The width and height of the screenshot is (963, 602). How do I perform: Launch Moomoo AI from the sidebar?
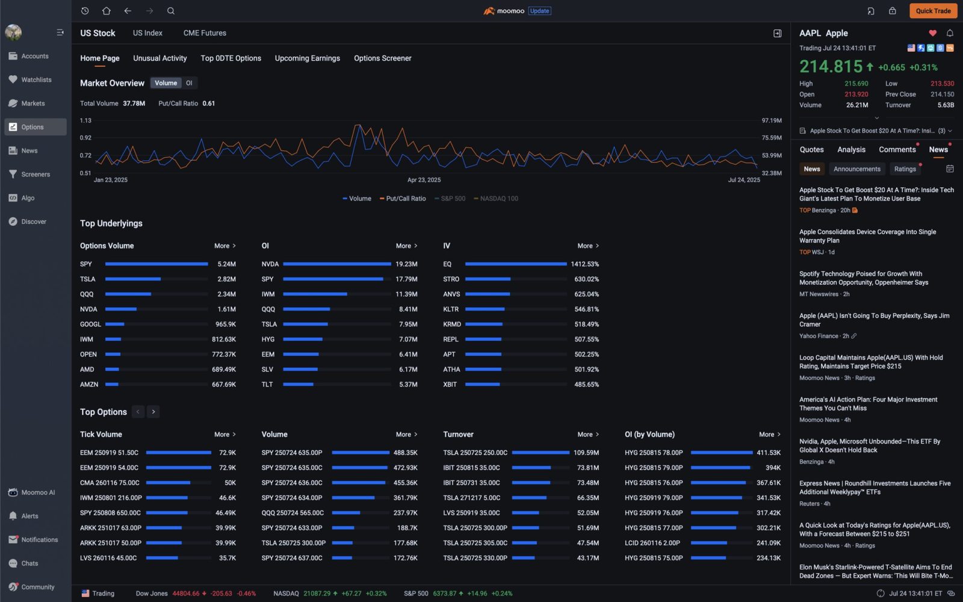point(36,492)
